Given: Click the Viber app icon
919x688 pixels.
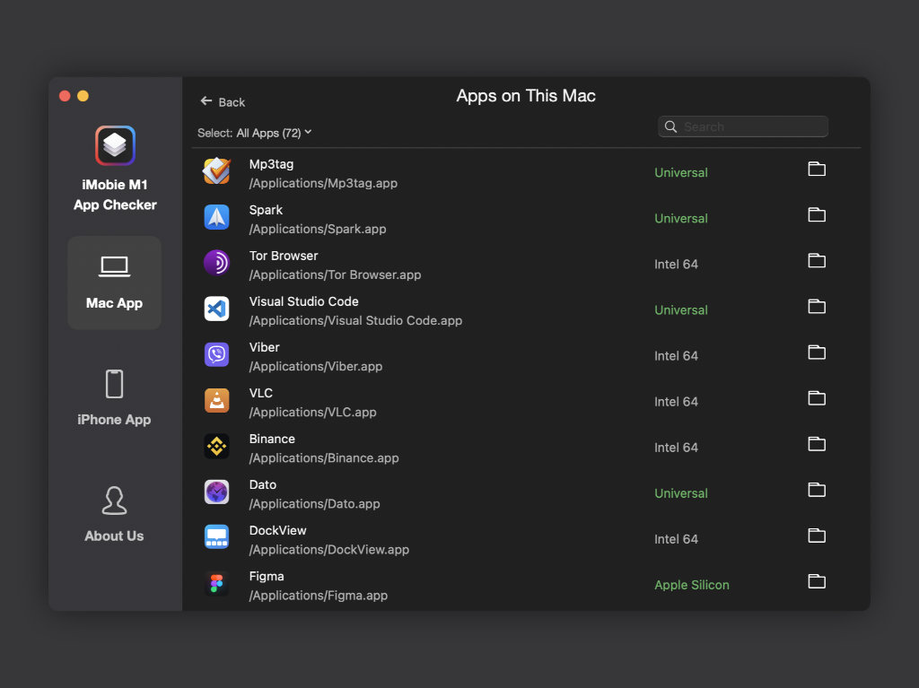Looking at the screenshot, I should coord(216,354).
